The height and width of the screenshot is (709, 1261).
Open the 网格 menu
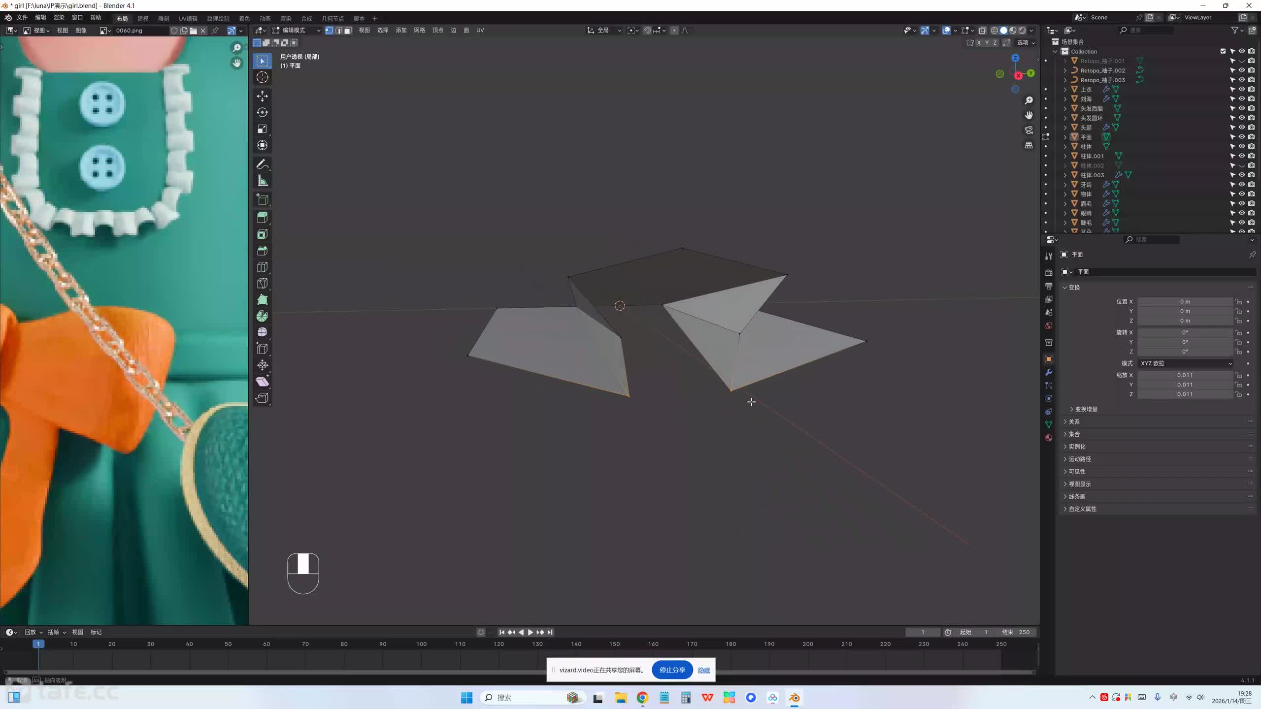pos(419,31)
